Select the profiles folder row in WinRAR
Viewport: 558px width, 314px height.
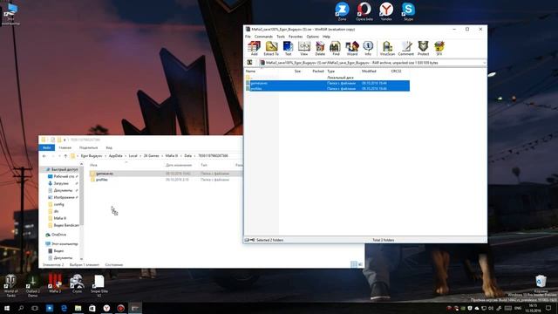click(x=327, y=88)
